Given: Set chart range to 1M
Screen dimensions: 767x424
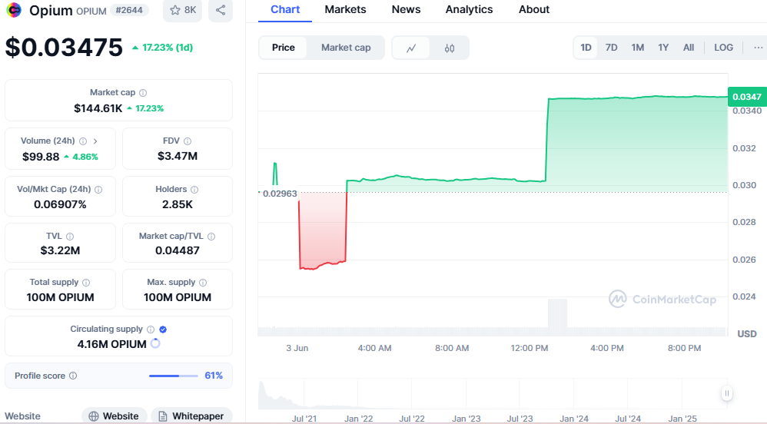Looking at the screenshot, I should coord(637,48).
